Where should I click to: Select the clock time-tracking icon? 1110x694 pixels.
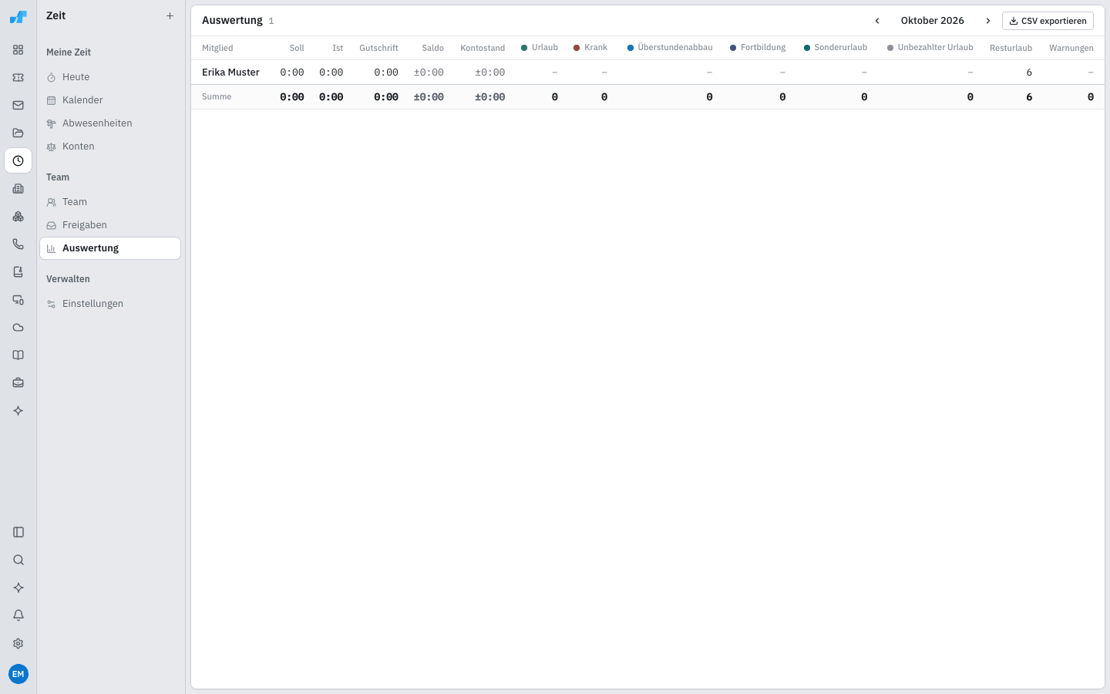[18, 161]
